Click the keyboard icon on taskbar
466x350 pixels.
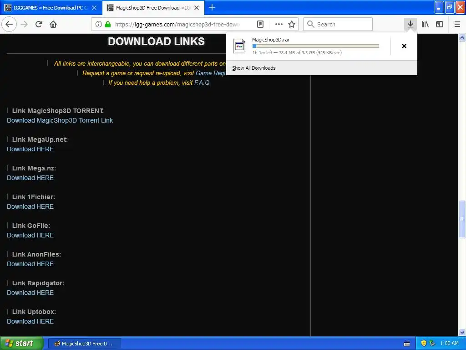pos(407,344)
